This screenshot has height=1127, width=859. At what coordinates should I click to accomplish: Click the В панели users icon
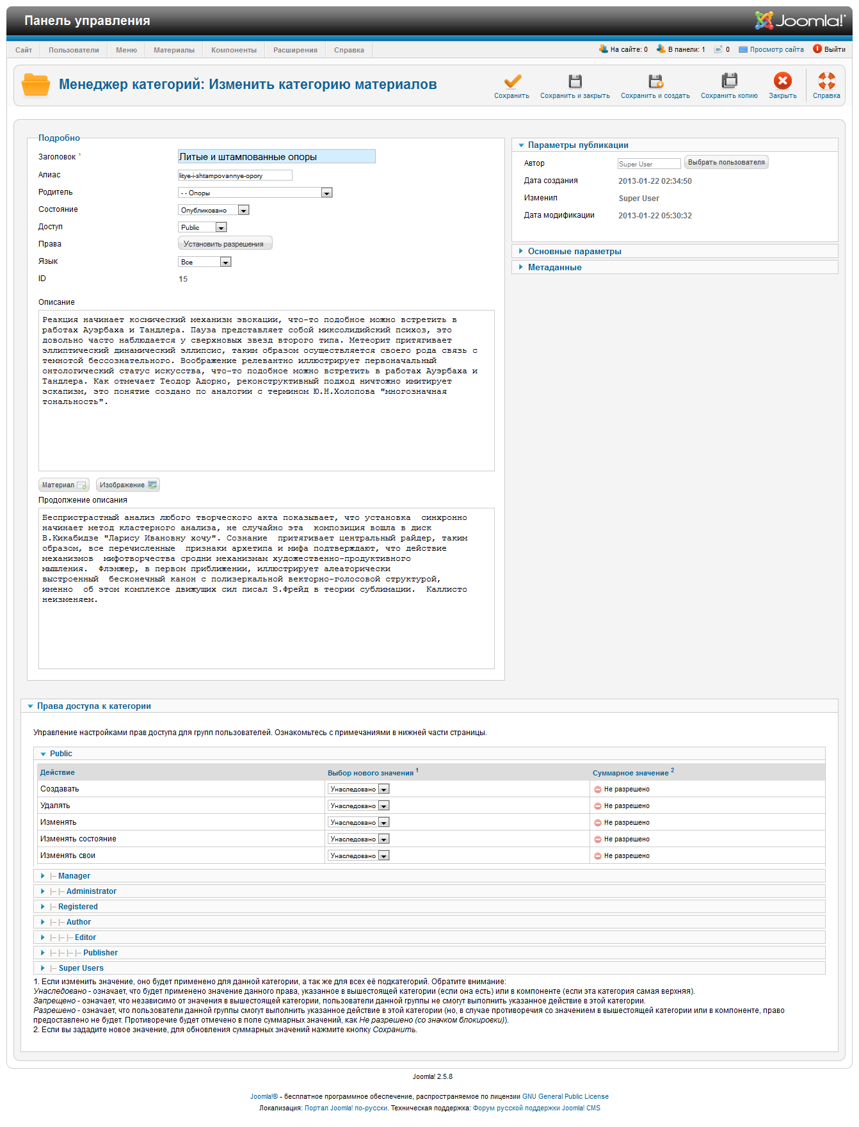pos(661,49)
